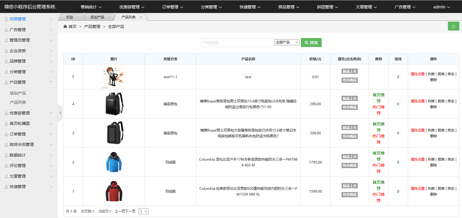Click the home icon in breadcrumb
Viewport: 462px width, 218px height.
coord(65,27)
